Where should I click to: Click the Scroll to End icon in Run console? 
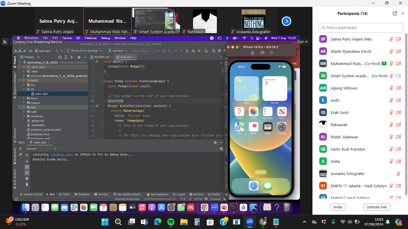[x=27, y=173]
